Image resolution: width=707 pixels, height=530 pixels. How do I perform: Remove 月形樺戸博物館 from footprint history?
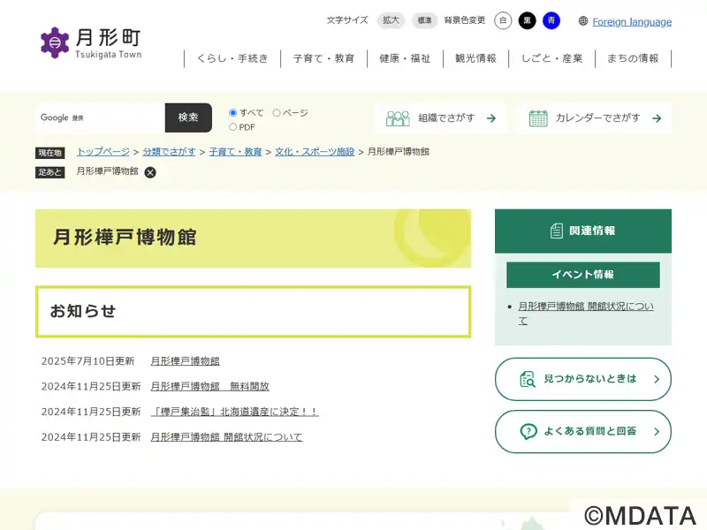point(150,172)
